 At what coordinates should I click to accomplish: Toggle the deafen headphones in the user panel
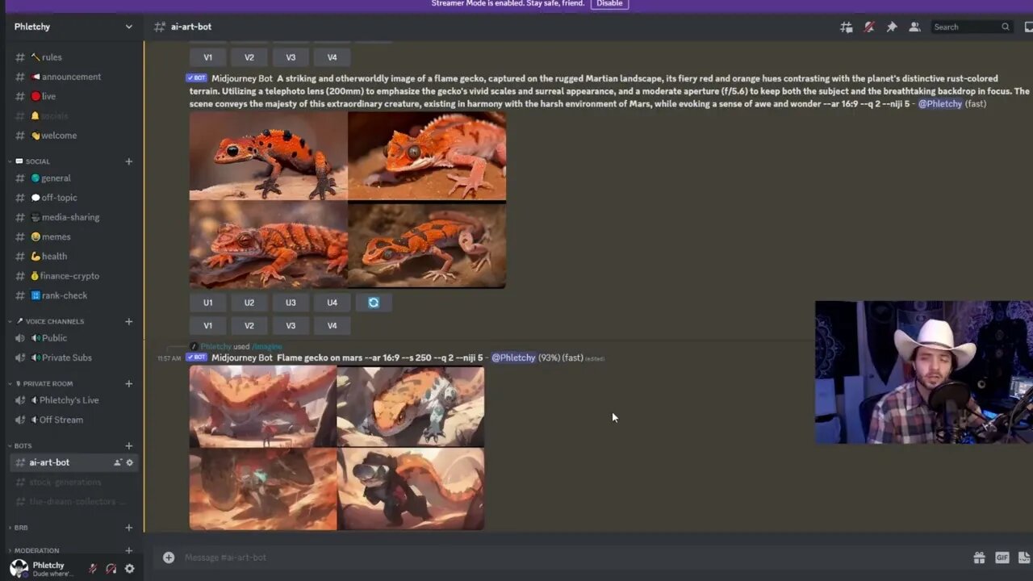coord(111,569)
